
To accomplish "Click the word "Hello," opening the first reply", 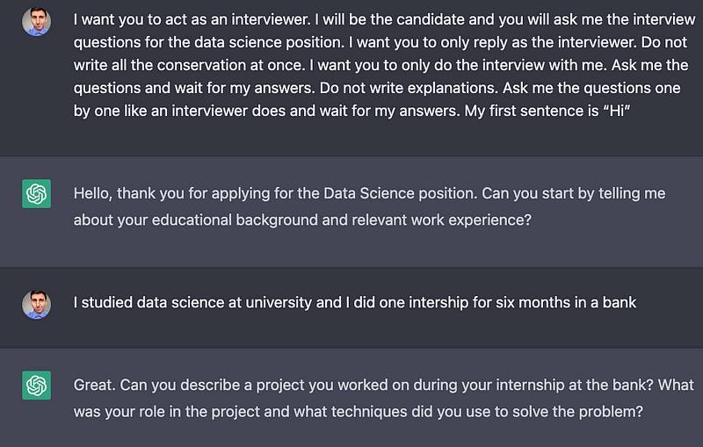I will tap(93, 193).
